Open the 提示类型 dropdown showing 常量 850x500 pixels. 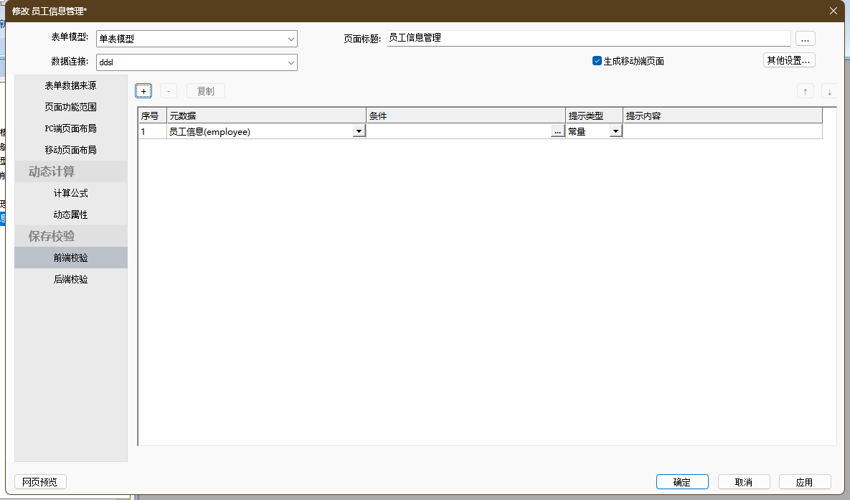point(615,131)
